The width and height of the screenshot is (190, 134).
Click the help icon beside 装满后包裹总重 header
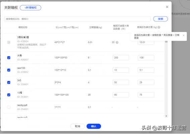click(x=159, y=27)
